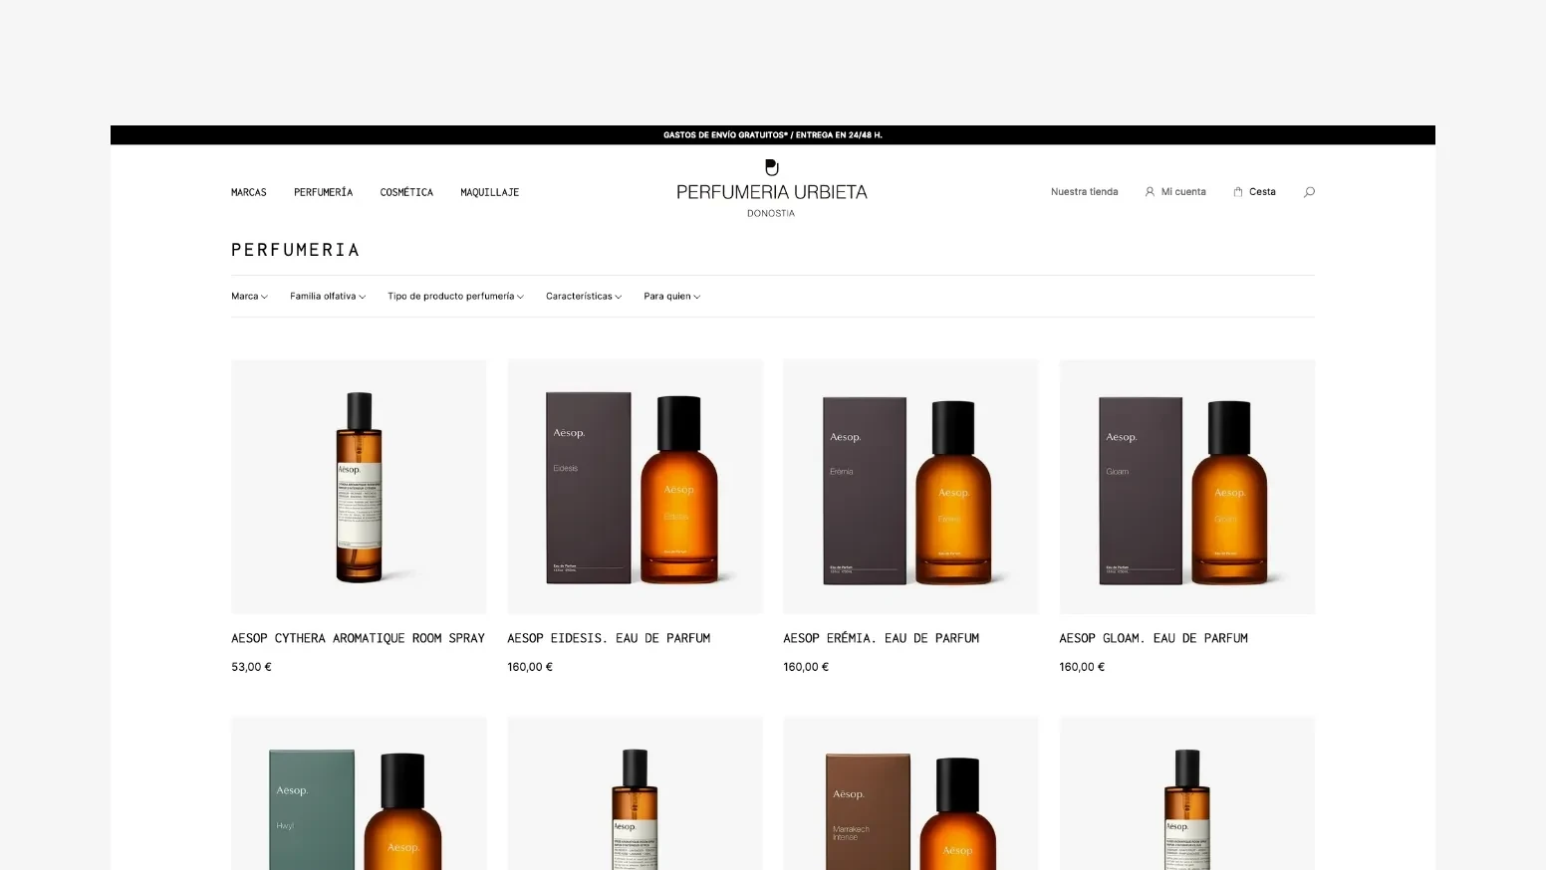Expand the Familia olfativa filter
Viewport: 1546px width, 870px height.
click(x=328, y=297)
